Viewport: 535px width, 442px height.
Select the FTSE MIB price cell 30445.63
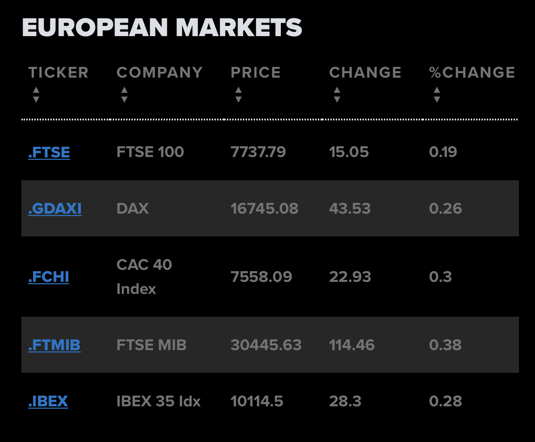[266, 345]
